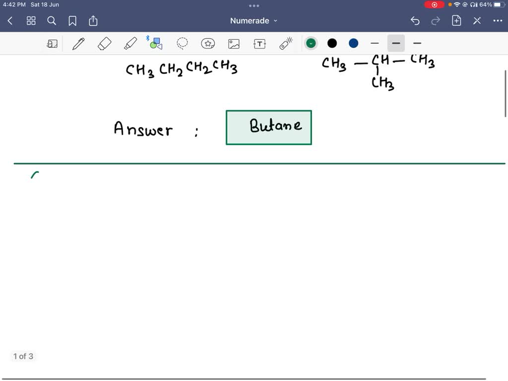Viewport: 508px width, 381px height.
Task: Select the Laser pointer tool
Action: point(285,43)
